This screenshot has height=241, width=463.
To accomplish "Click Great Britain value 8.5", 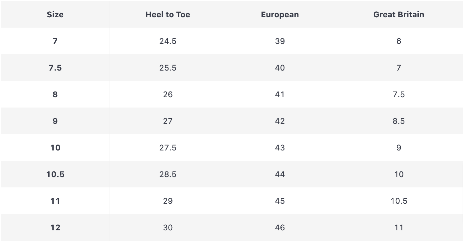I will tap(399, 121).
